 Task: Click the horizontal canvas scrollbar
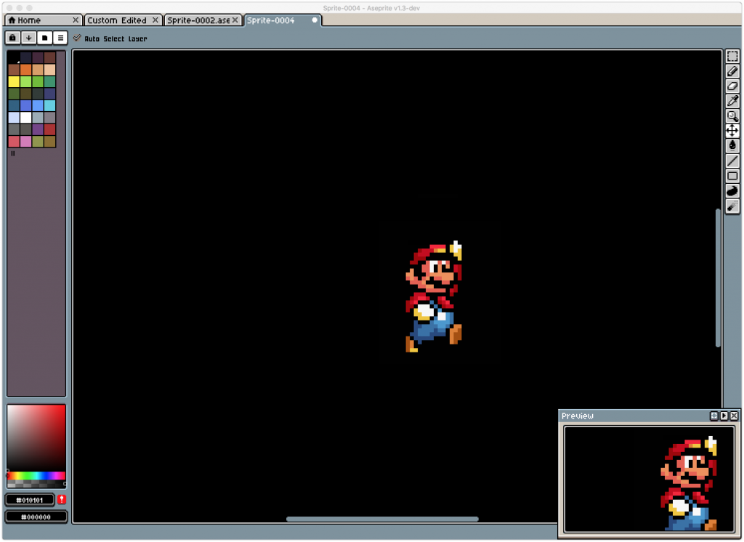tap(382, 519)
